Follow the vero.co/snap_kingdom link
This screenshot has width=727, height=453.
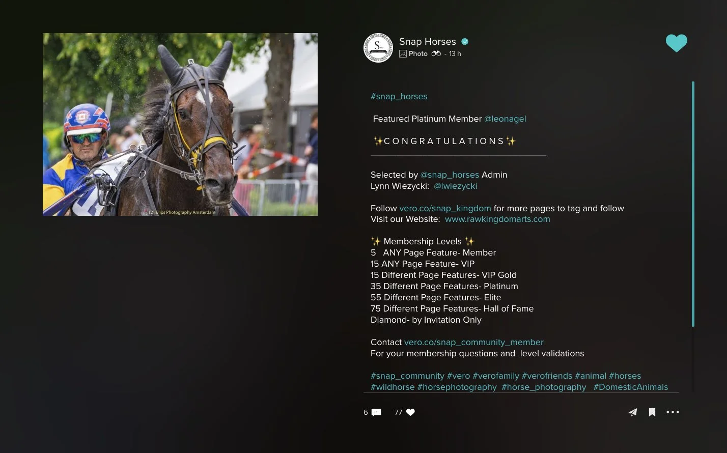[445, 208]
